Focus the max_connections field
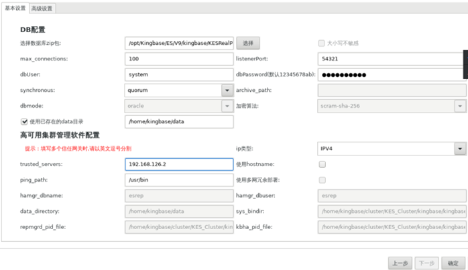Image resolution: width=468 pixels, height=270 pixels. (178, 59)
